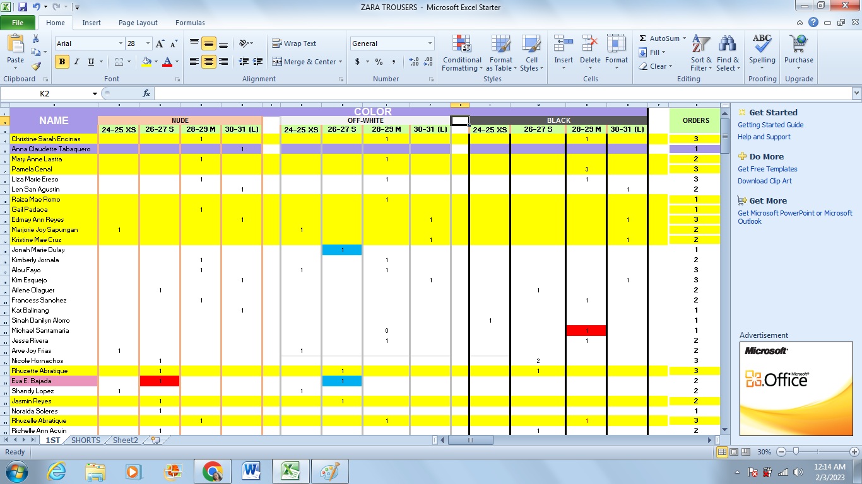
Task: Expand the AutoSum dropdown arrow
Action: (684, 38)
